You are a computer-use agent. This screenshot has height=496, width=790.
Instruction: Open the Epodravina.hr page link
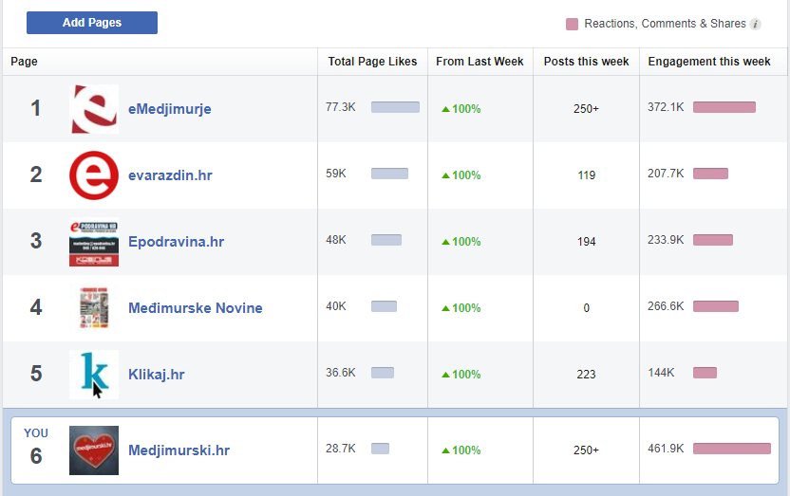[x=176, y=242]
